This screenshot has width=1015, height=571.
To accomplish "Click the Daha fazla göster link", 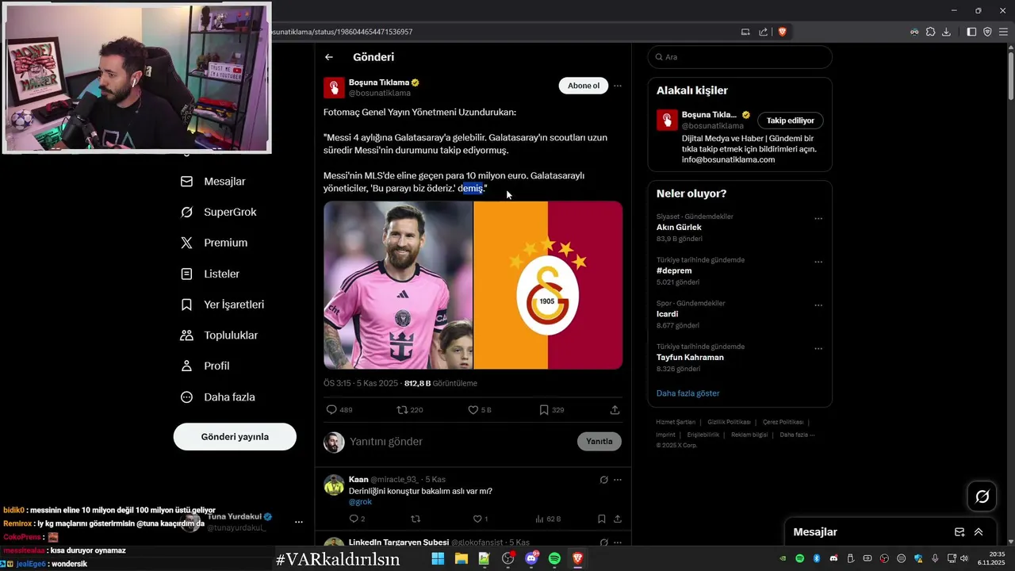I will pos(688,393).
